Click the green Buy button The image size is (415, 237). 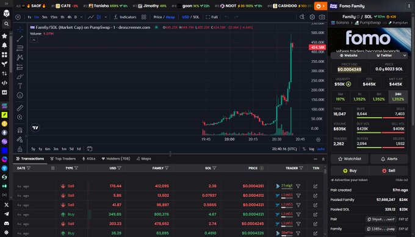(x=350, y=171)
